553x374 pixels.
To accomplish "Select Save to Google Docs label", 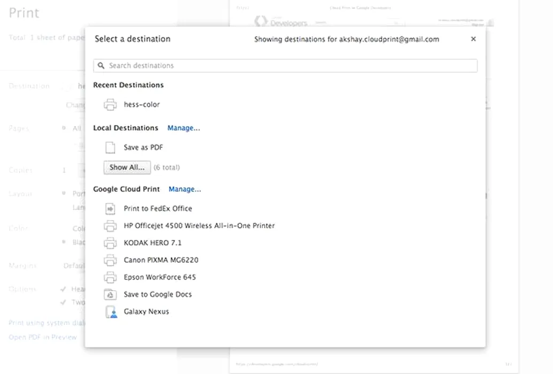I will click(x=158, y=294).
